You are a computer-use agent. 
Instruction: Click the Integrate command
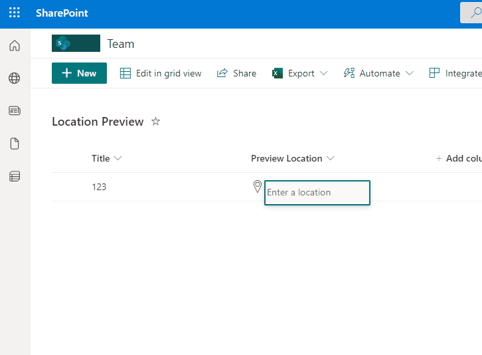point(455,73)
